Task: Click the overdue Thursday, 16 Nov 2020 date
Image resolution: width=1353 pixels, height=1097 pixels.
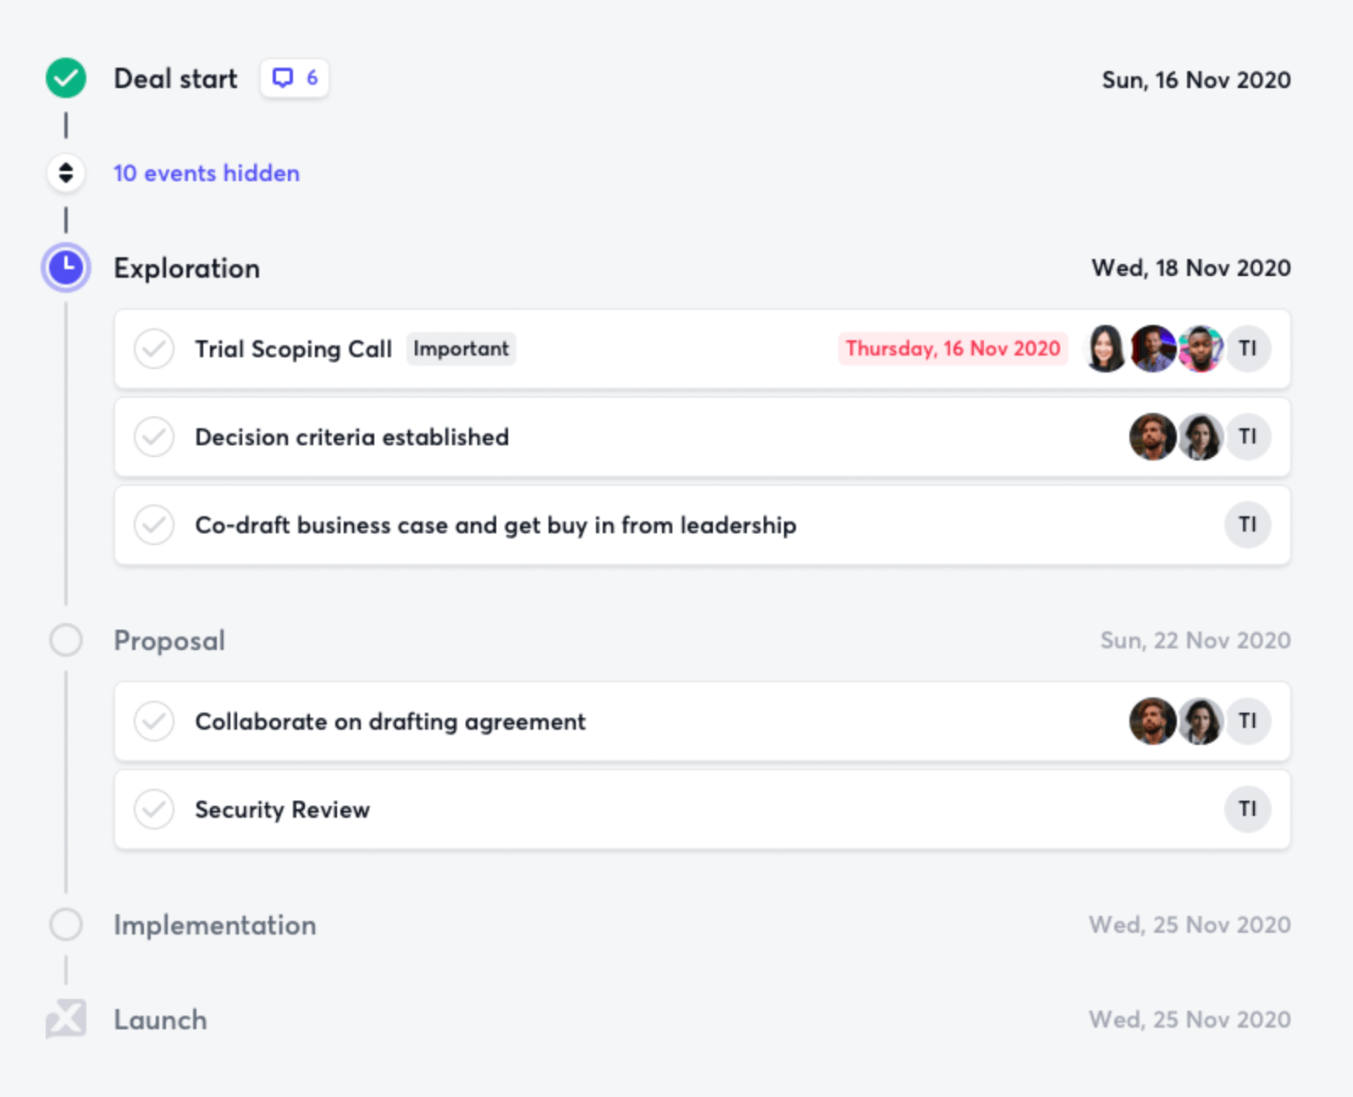Action: click(x=953, y=349)
